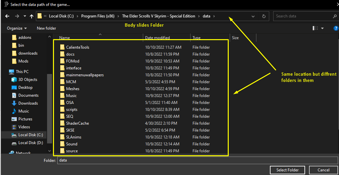
Task: Open the recent locations dropdown chevron
Action: point(25,16)
